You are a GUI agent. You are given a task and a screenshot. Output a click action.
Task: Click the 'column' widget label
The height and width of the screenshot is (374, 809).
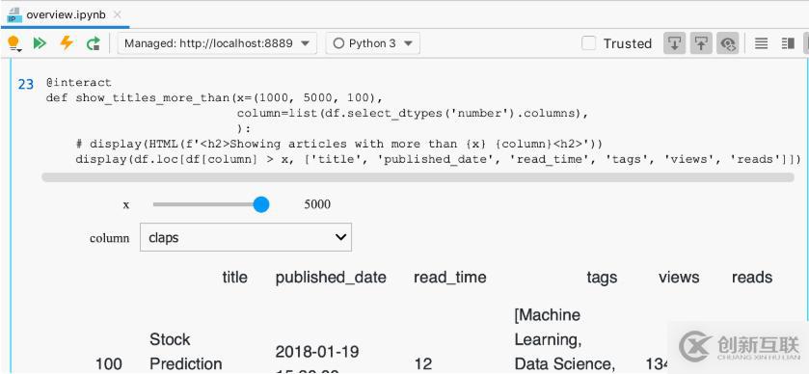[109, 238]
